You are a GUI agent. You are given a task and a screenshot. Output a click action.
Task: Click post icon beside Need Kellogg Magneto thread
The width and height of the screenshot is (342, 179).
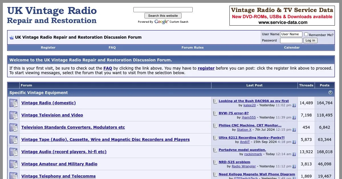[x=215, y=174]
